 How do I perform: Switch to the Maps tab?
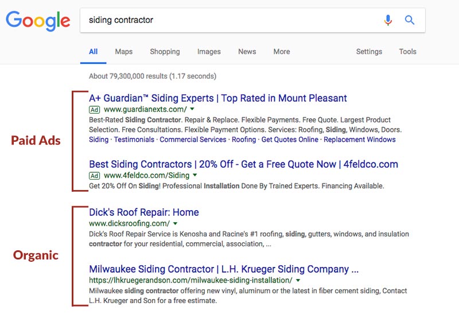(x=123, y=52)
